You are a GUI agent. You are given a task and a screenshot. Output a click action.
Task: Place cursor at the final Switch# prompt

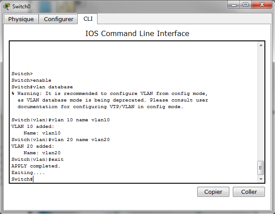click(x=22, y=179)
